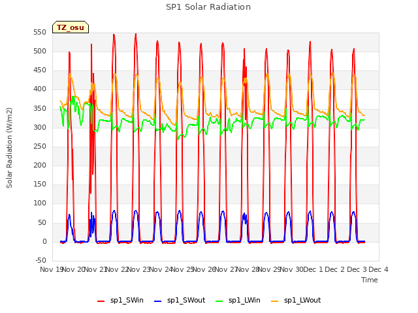This screenshot has width=418, height=313.
Task: Select the sp1_SWin legend label
Action: pyautogui.click(x=127, y=301)
